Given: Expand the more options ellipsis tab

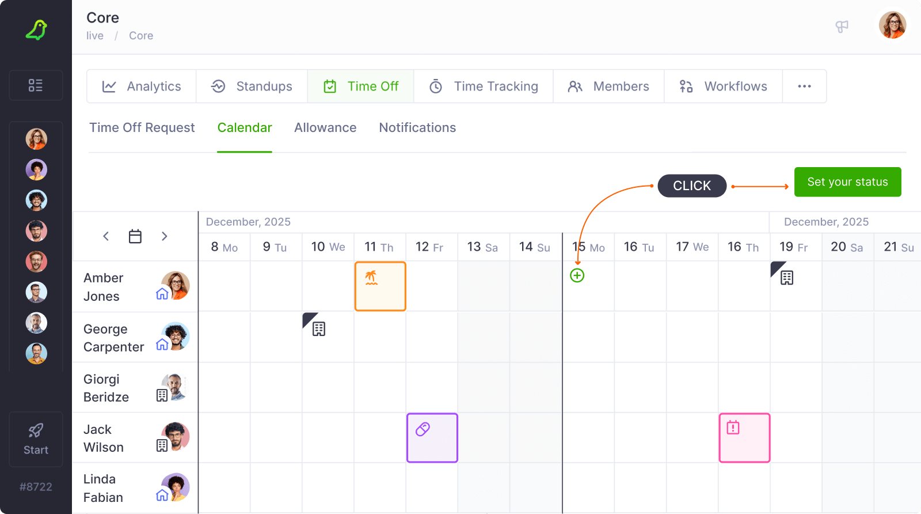Looking at the screenshot, I should tap(804, 86).
